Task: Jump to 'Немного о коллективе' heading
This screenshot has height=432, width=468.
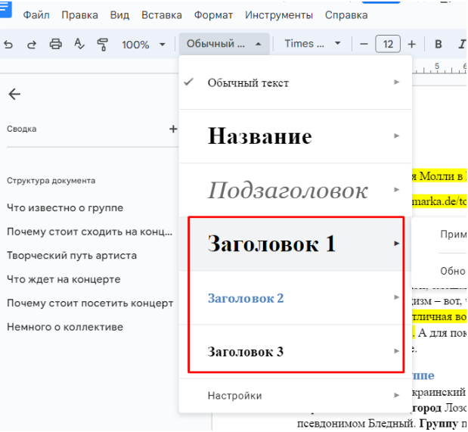Action: (65, 327)
